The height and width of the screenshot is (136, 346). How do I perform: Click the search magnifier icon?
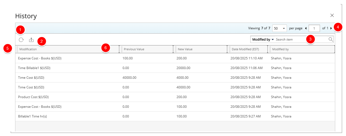pos(331,40)
